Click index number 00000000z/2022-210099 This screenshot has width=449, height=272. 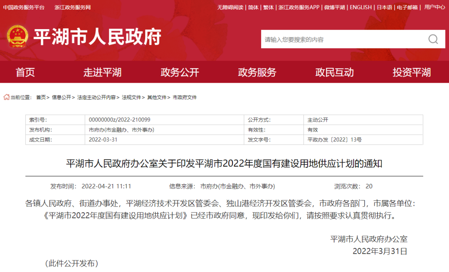point(119,120)
